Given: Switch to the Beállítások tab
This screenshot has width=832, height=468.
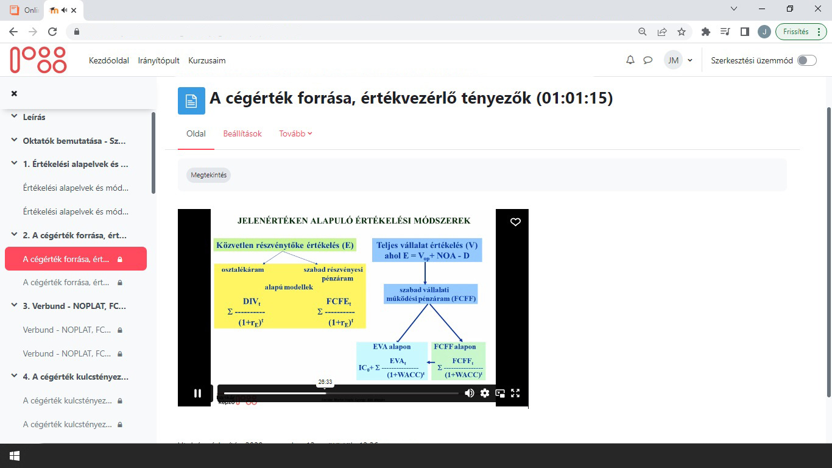Looking at the screenshot, I should 242,133.
